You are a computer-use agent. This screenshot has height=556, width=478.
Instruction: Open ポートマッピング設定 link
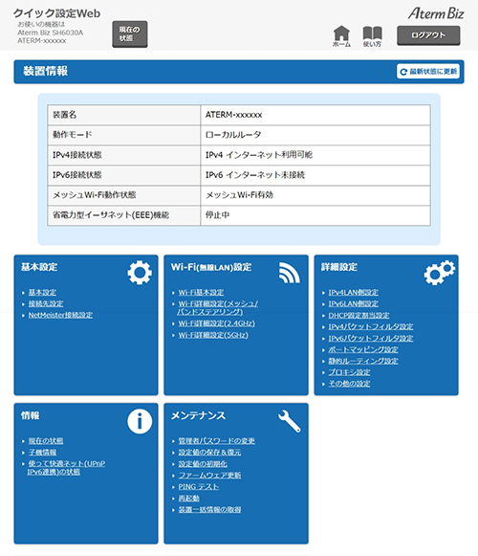[x=363, y=349]
